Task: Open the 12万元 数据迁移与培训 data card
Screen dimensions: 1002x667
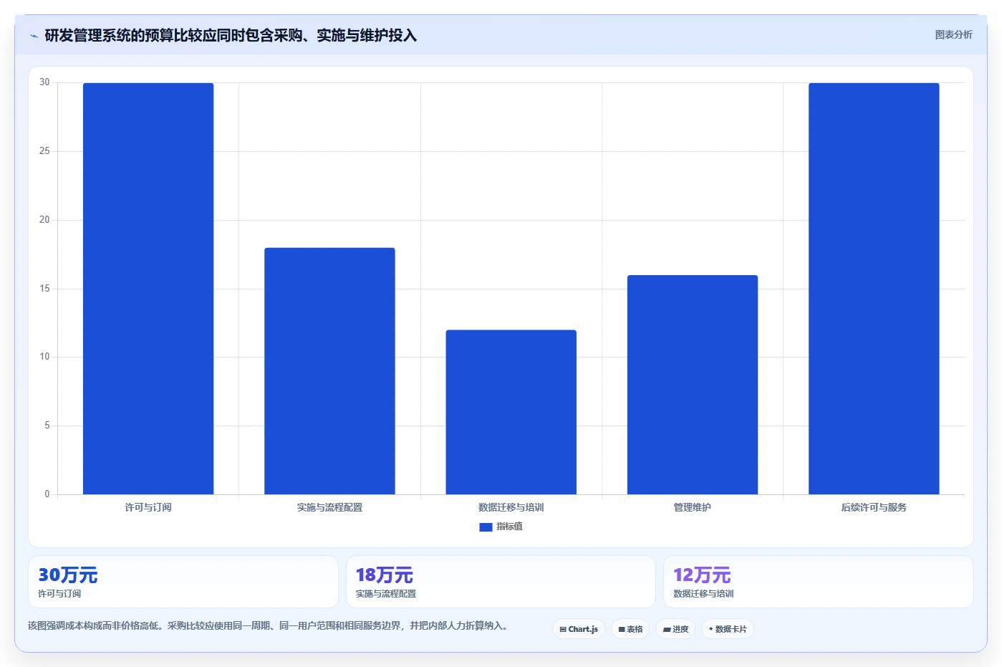Action: (819, 582)
